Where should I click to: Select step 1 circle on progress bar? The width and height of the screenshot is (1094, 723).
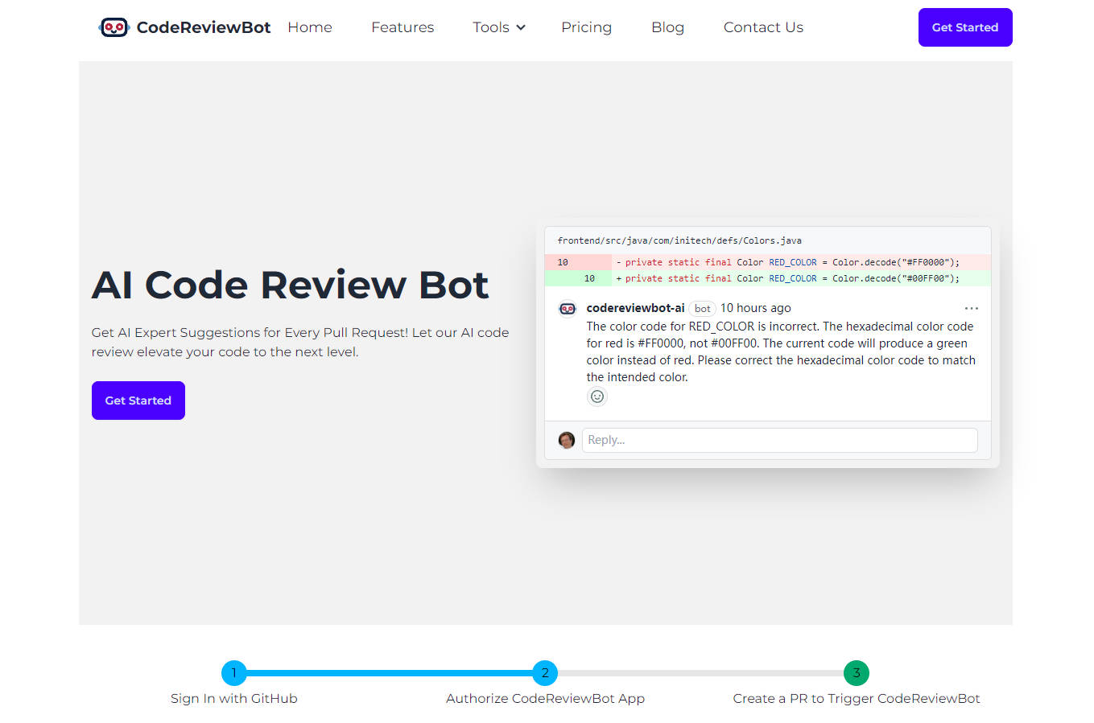pos(234,673)
